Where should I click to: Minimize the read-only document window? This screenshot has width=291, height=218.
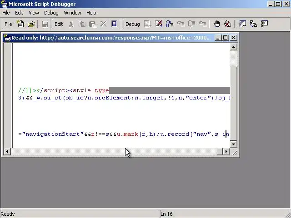[218, 38]
